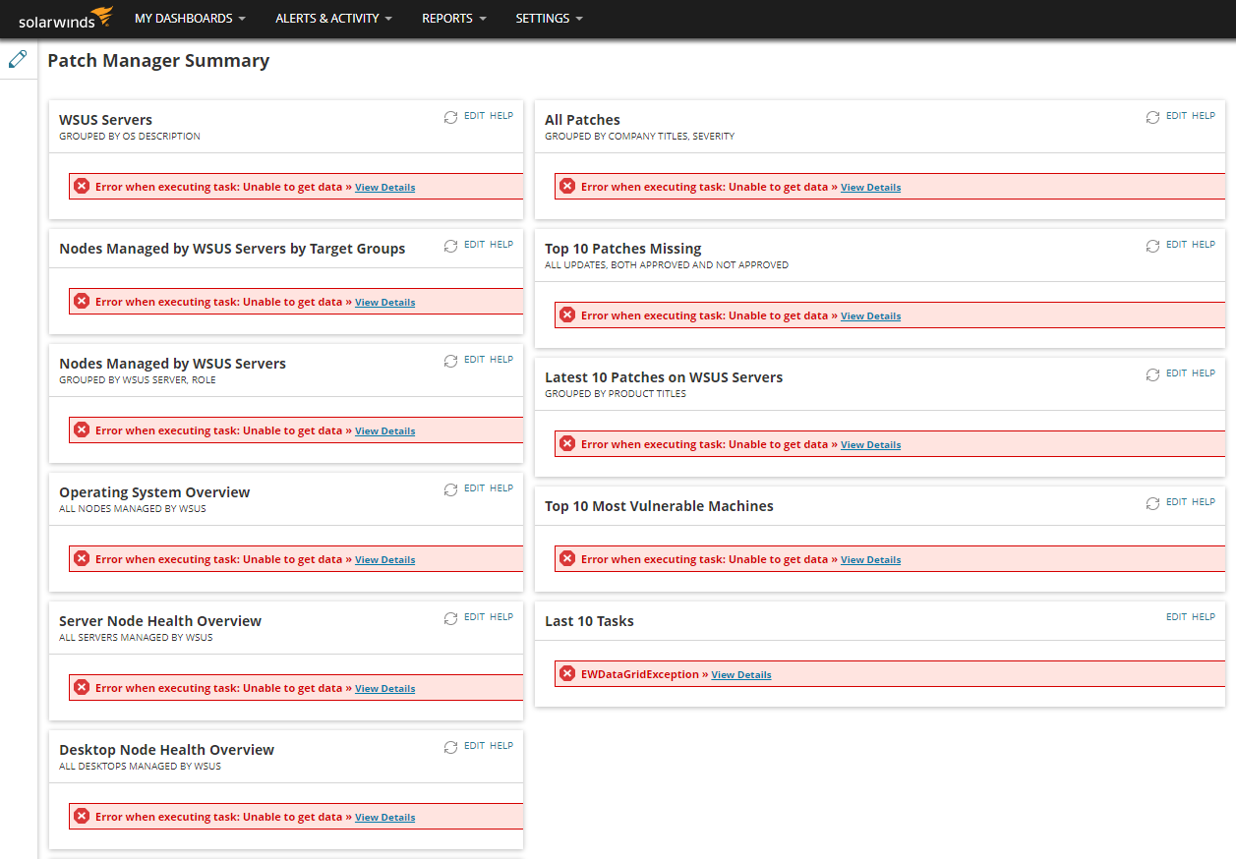The height and width of the screenshot is (859, 1236).
Task: Refresh the All Patches widget
Action: coord(1152,117)
